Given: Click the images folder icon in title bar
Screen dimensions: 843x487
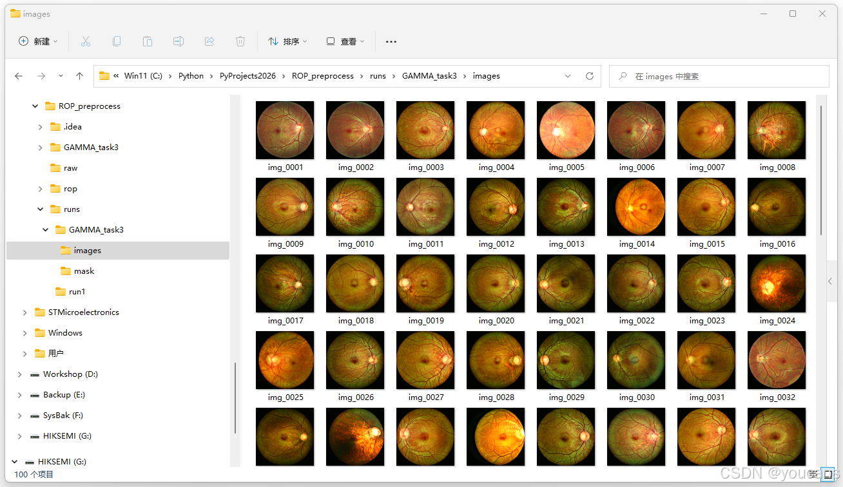Looking at the screenshot, I should point(15,14).
